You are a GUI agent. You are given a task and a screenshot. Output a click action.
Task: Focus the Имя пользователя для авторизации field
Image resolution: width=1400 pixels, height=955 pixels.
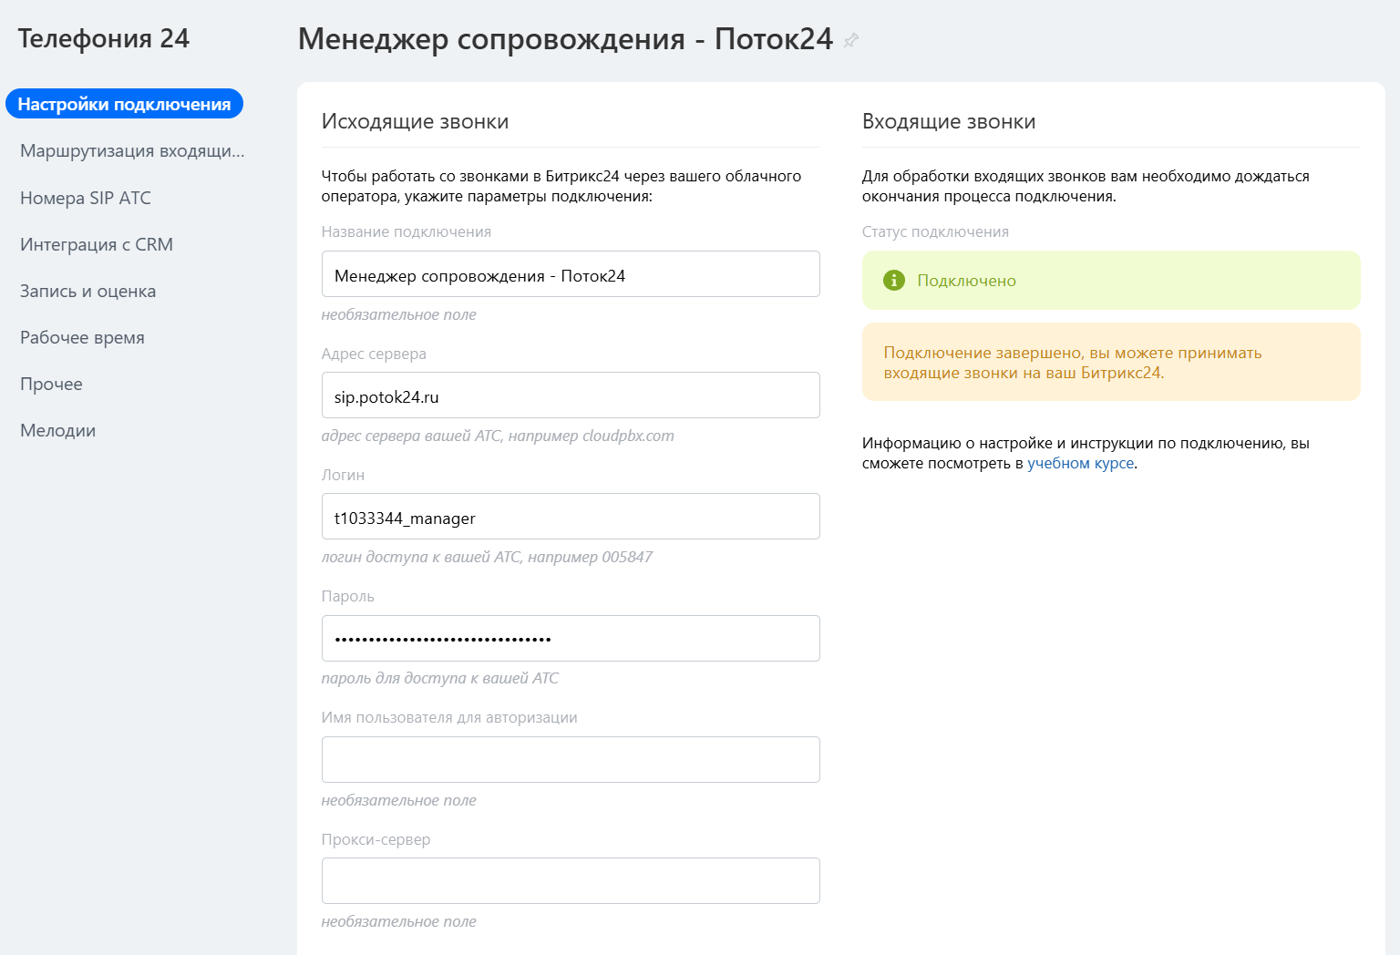571,760
